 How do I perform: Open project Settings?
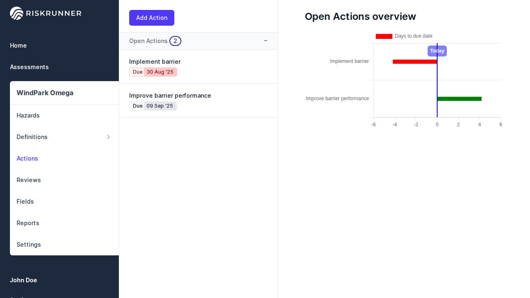pos(29,245)
